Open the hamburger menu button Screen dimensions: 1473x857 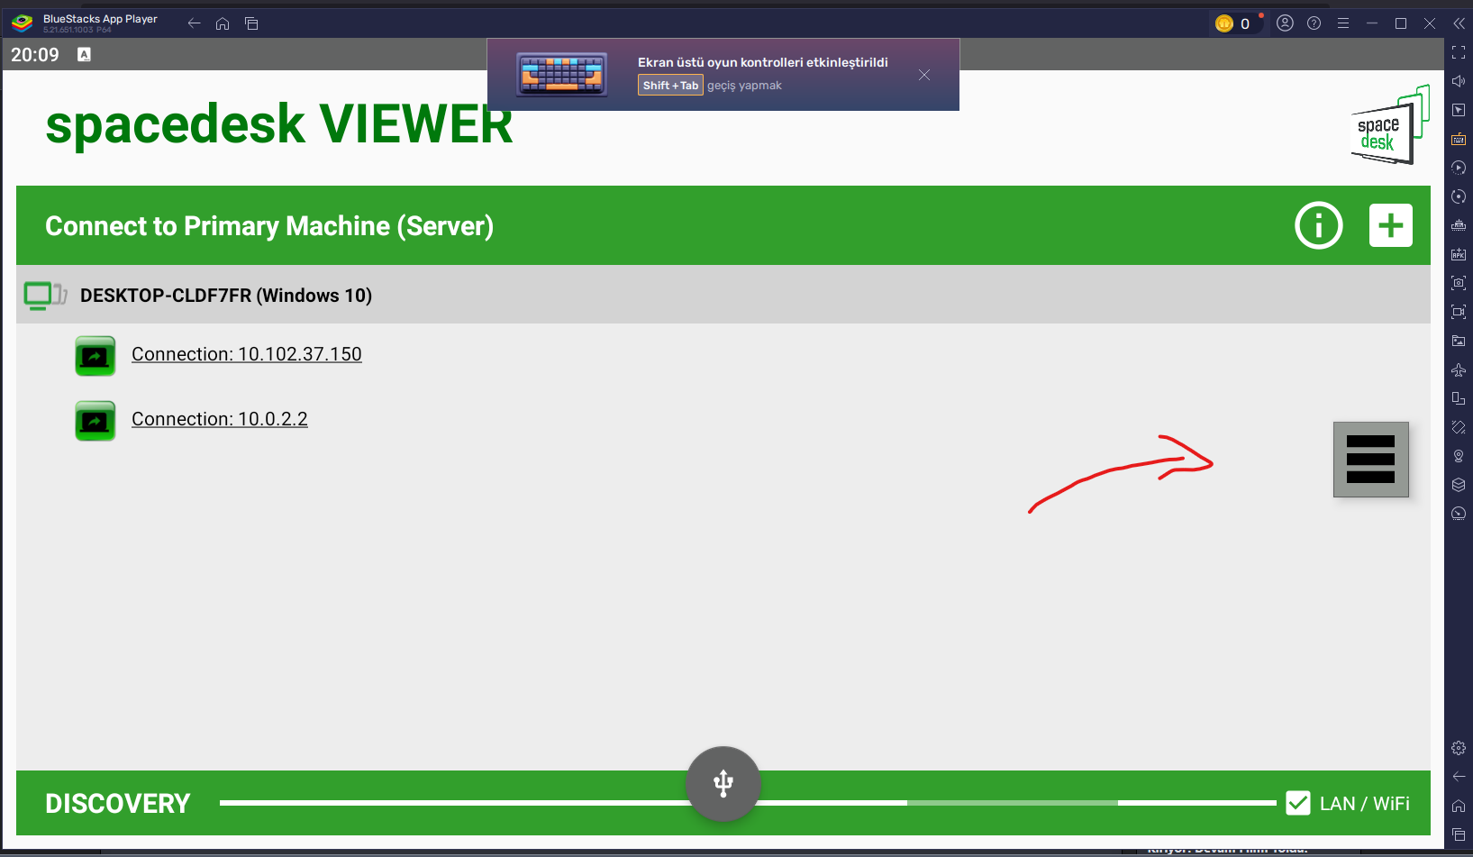click(x=1370, y=460)
